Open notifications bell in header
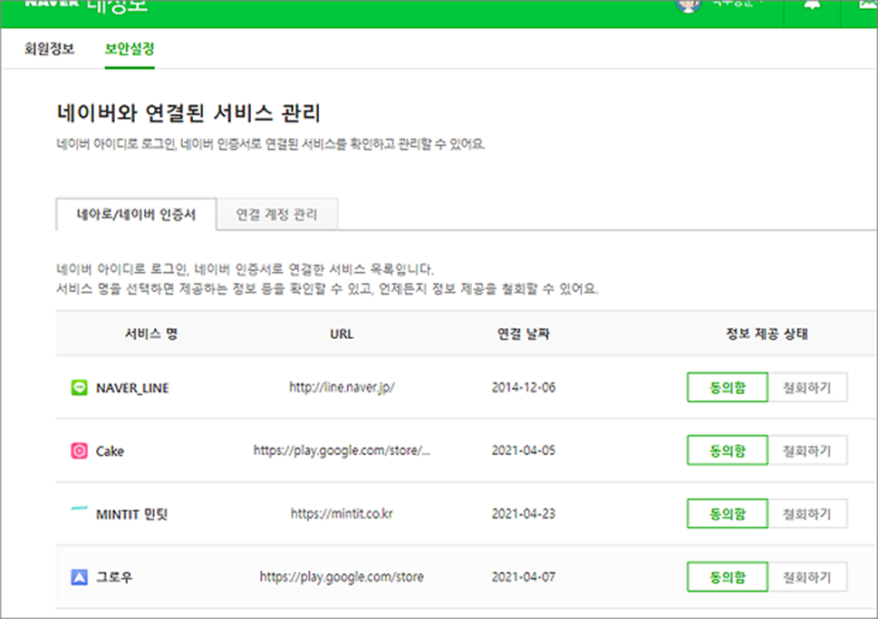The width and height of the screenshot is (878, 619). click(x=812, y=5)
